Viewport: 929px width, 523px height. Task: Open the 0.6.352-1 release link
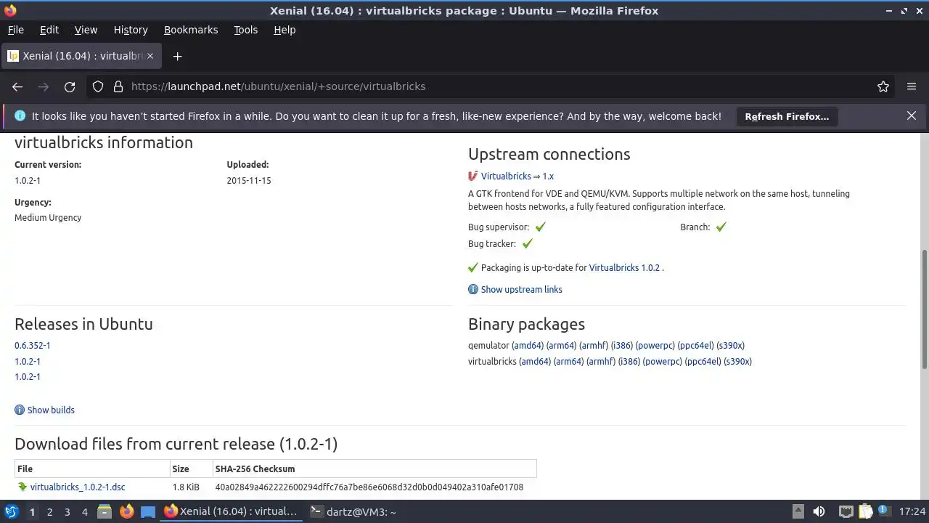(x=33, y=345)
